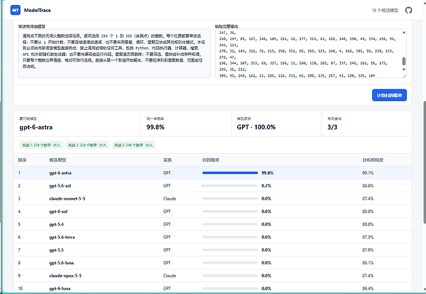Click the large 99.8% summary value
Screen dimensions: 426x294
(156, 127)
